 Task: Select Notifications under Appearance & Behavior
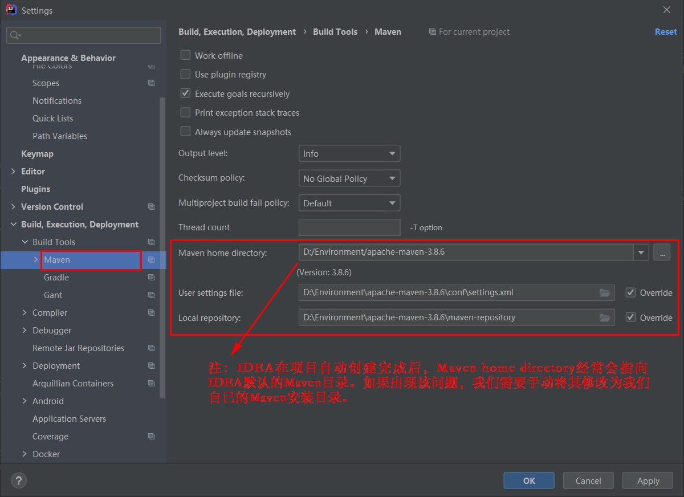[57, 101]
